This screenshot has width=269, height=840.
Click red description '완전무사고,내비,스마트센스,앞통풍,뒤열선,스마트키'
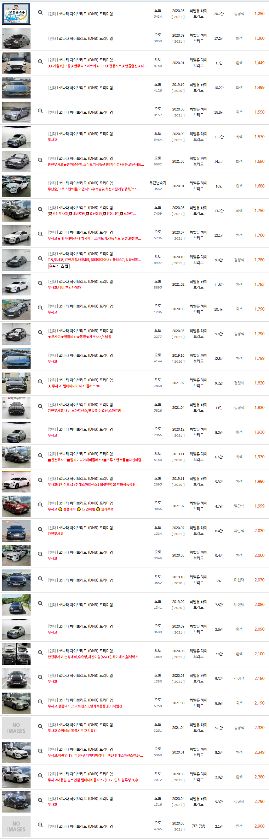point(84,411)
